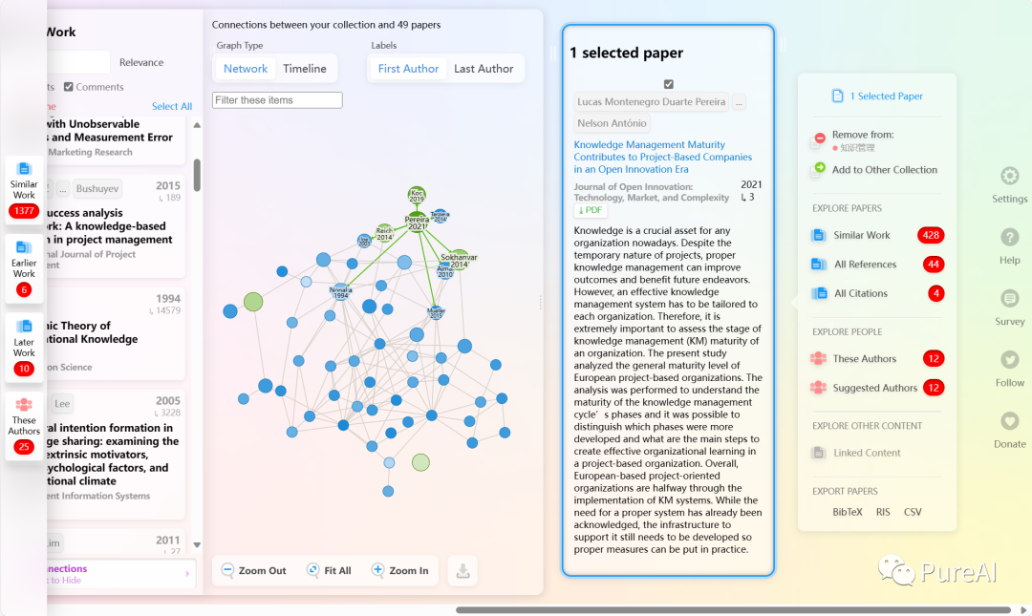
Task: Download the graph image
Action: pyautogui.click(x=462, y=570)
